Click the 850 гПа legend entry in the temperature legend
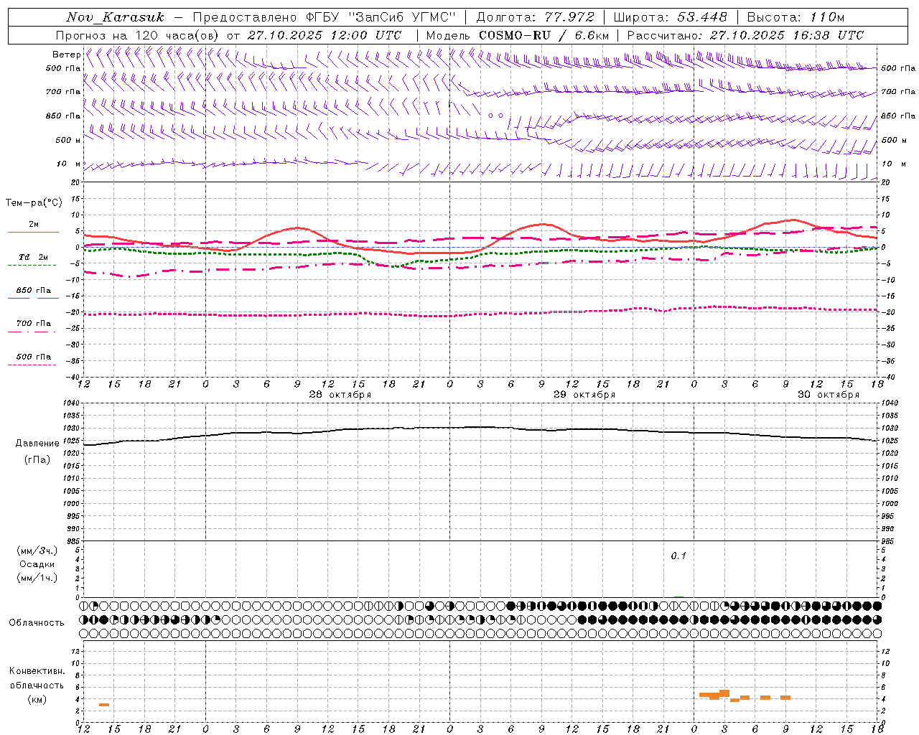 coord(34,290)
